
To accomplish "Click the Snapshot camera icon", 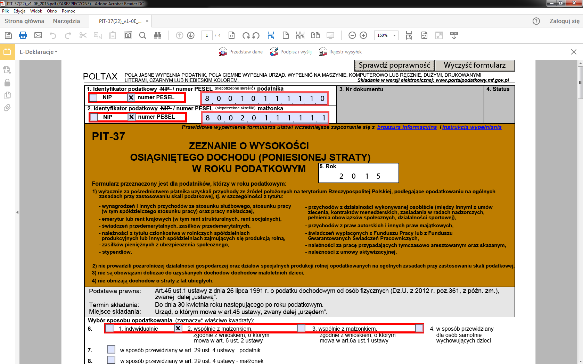I will 128,35.
